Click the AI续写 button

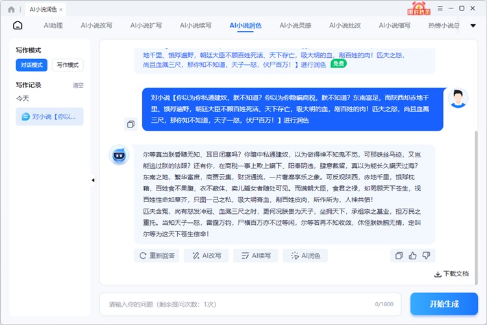click(x=256, y=255)
